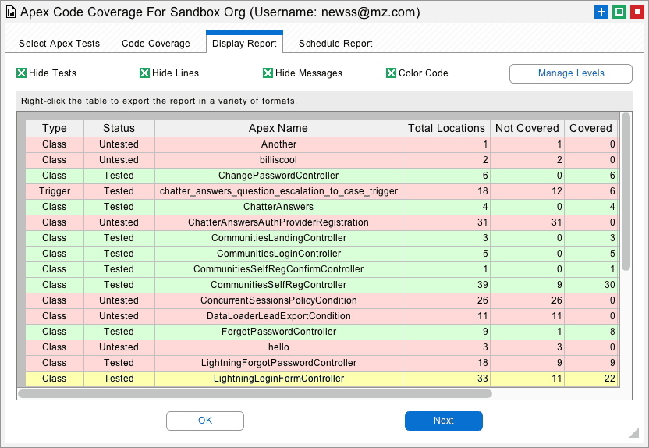Click Covered value 30

pos(591,285)
